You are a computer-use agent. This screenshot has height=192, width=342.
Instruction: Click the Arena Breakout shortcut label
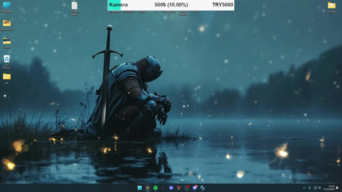tap(182, 13)
